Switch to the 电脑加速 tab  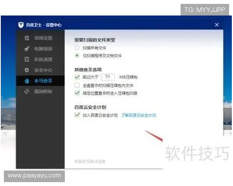40,49
